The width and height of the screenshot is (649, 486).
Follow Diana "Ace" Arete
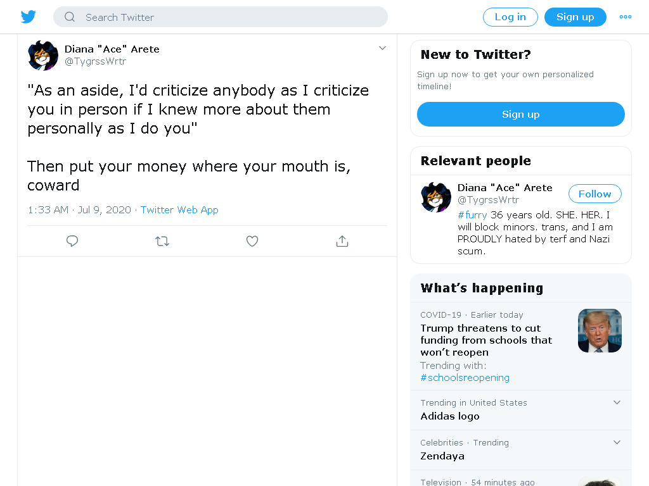(594, 194)
